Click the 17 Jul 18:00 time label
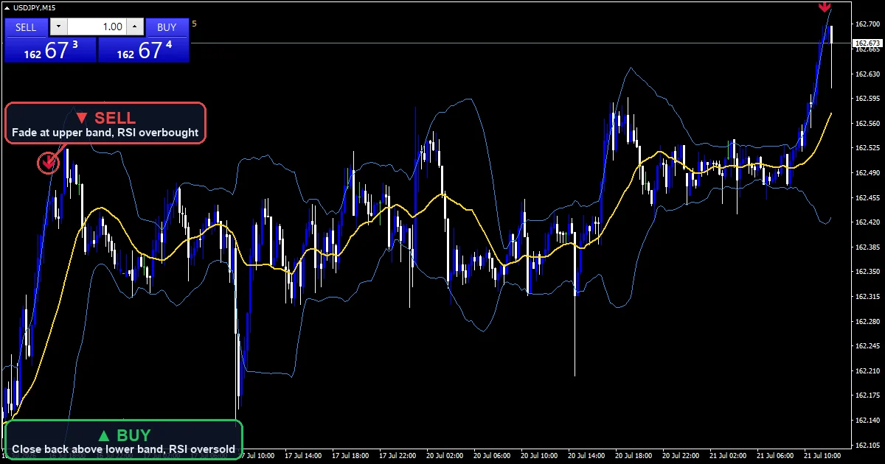Viewport: 885px width, 464px height. point(352,456)
